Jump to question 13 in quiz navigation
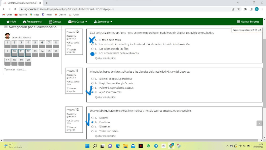This screenshot has height=150, width=266. point(35,51)
